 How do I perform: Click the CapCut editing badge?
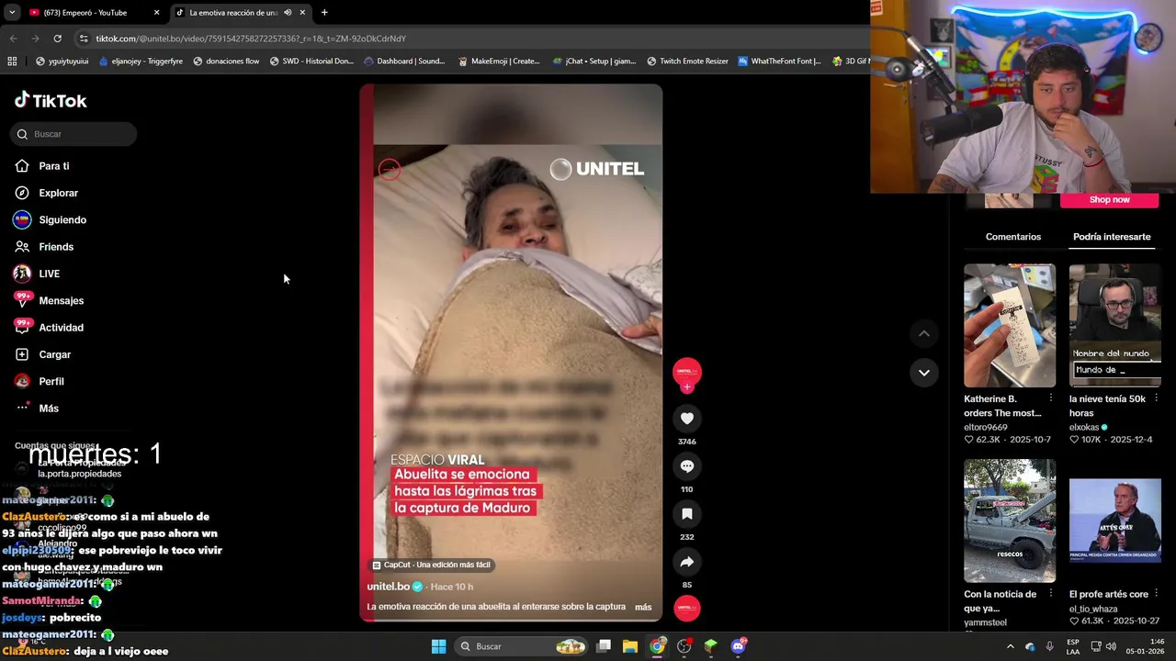pyautogui.click(x=431, y=565)
